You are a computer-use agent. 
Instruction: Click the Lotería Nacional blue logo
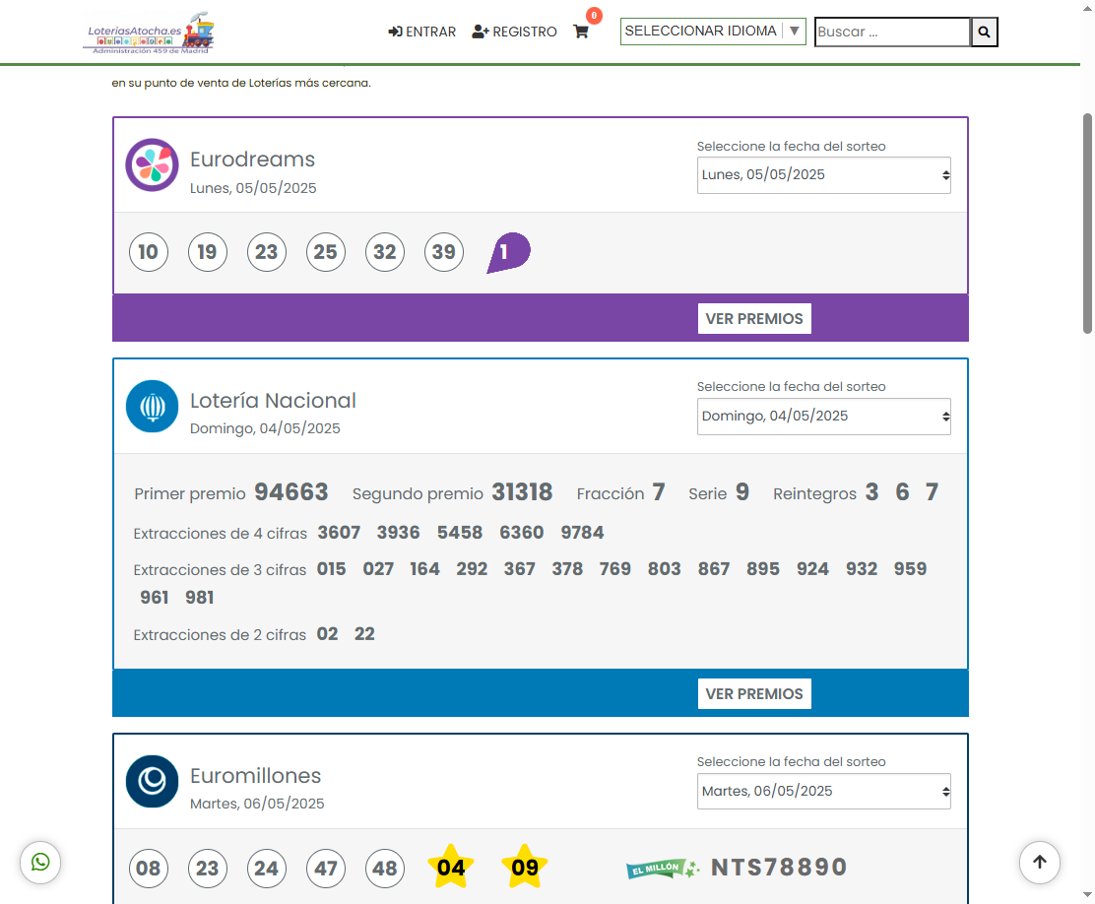pos(153,406)
